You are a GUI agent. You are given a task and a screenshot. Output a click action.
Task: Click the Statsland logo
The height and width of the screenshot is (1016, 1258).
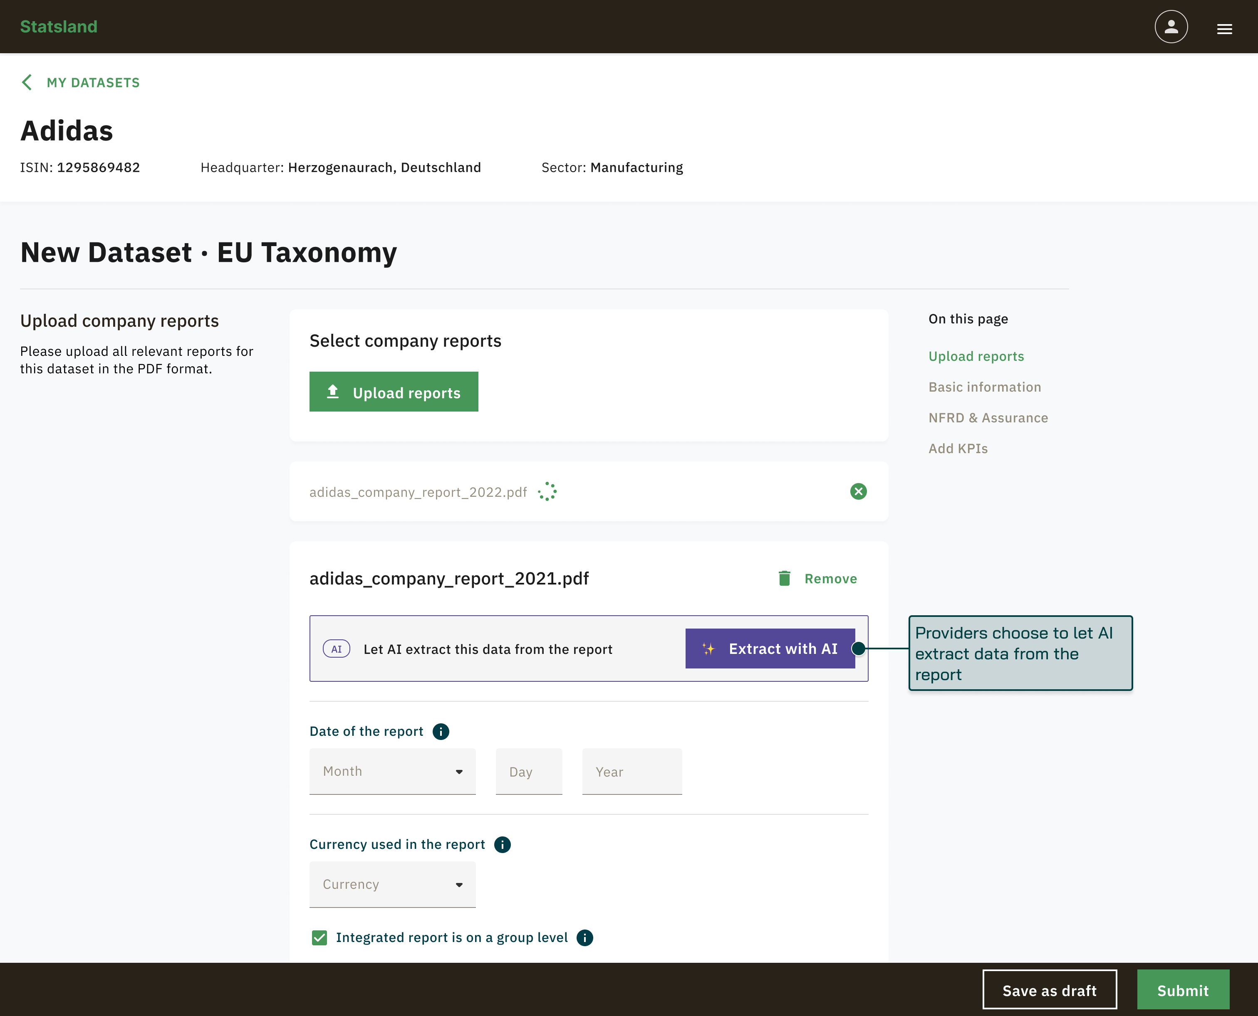[x=59, y=26]
